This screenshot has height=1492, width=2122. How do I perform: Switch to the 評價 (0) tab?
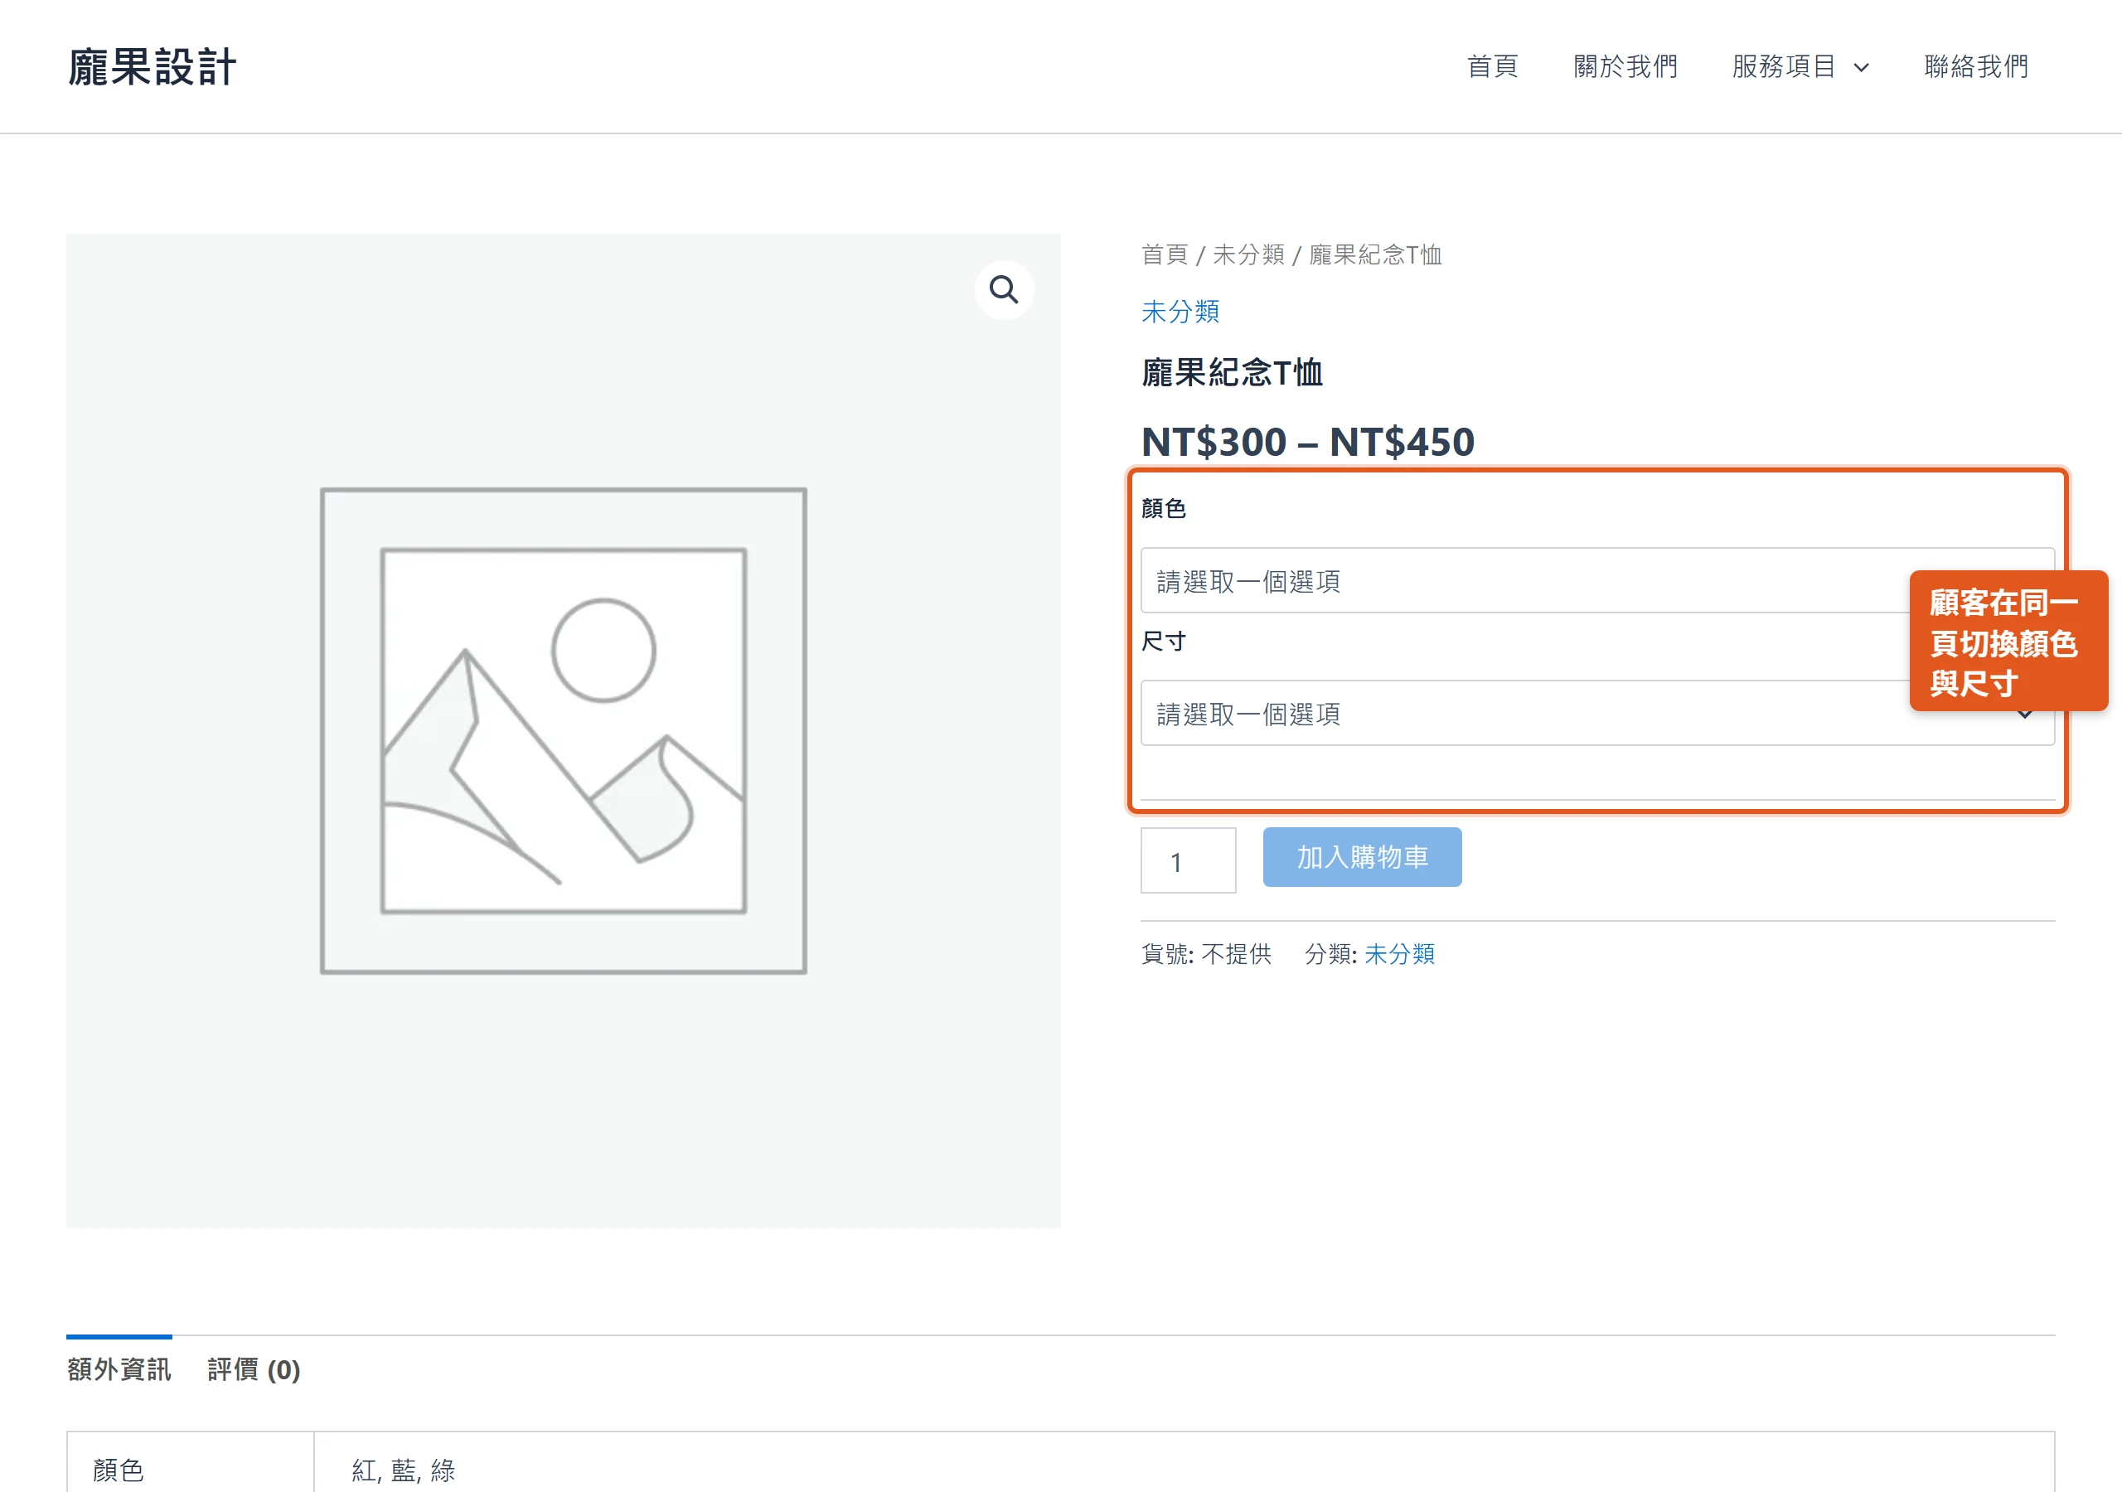click(254, 1369)
